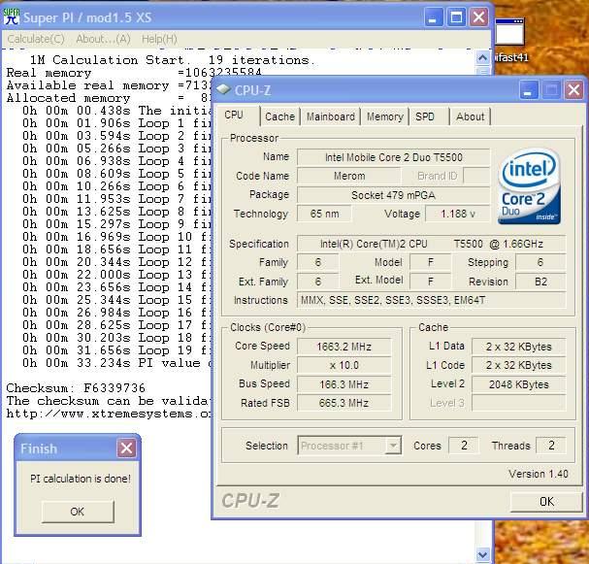Go to the Memory tab in CPU-Z
The width and height of the screenshot is (589, 564).
coord(384,116)
